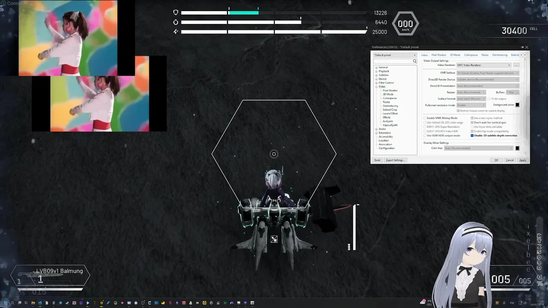Select Location in the settings tree
Screen dimensions: 548x308
384,140
